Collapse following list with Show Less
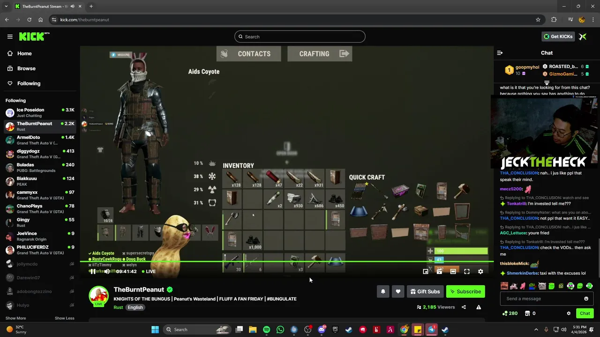 click(64, 318)
